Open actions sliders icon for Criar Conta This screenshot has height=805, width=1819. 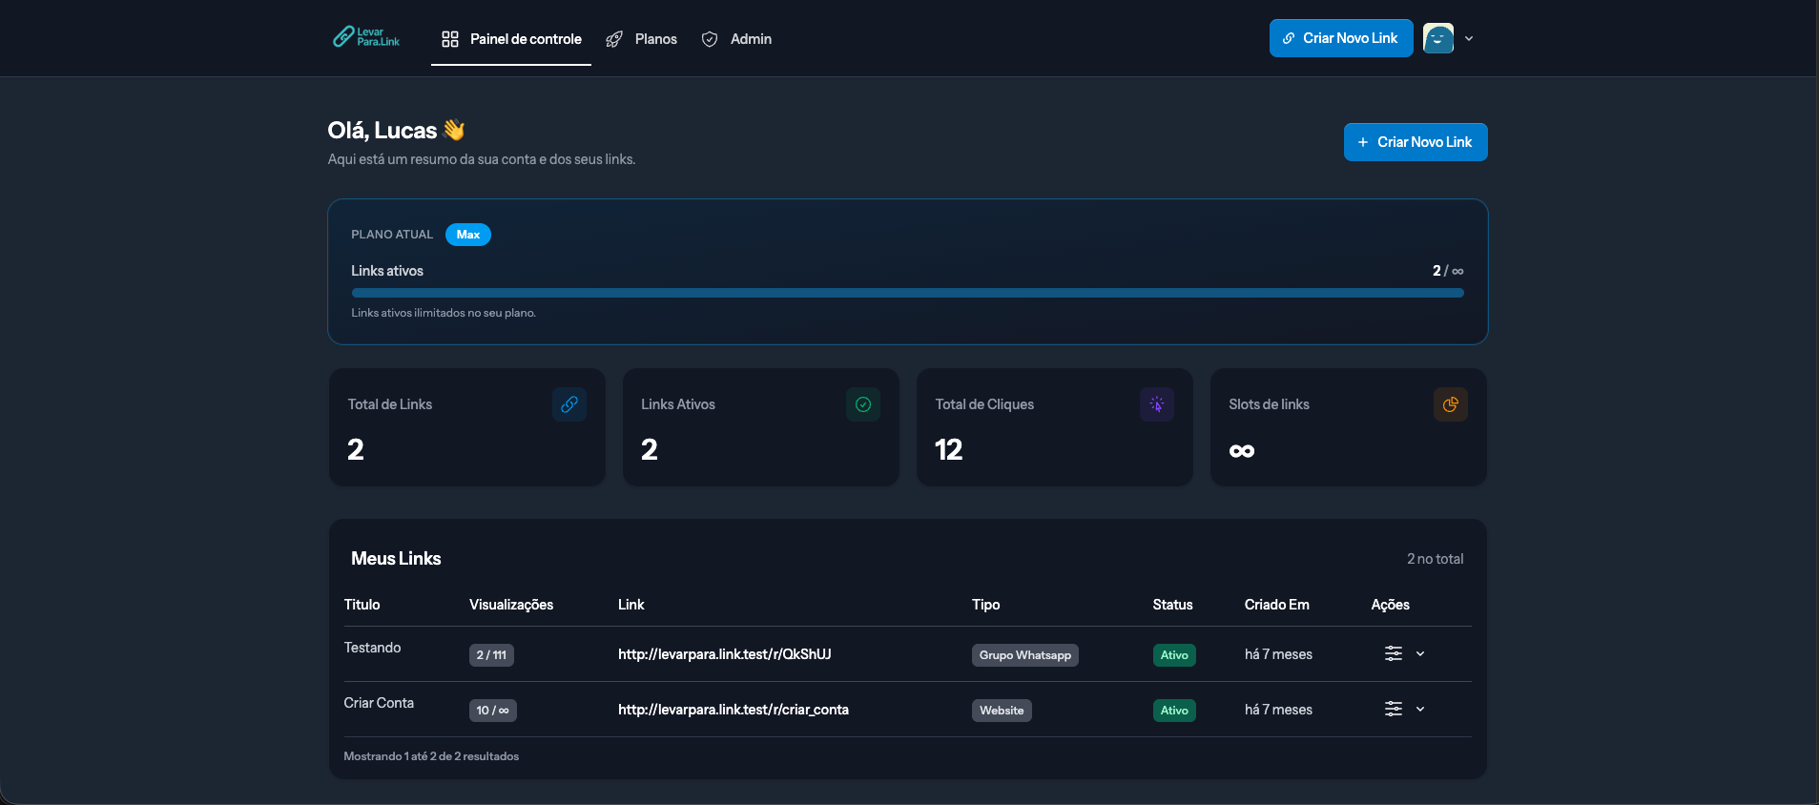click(x=1394, y=709)
